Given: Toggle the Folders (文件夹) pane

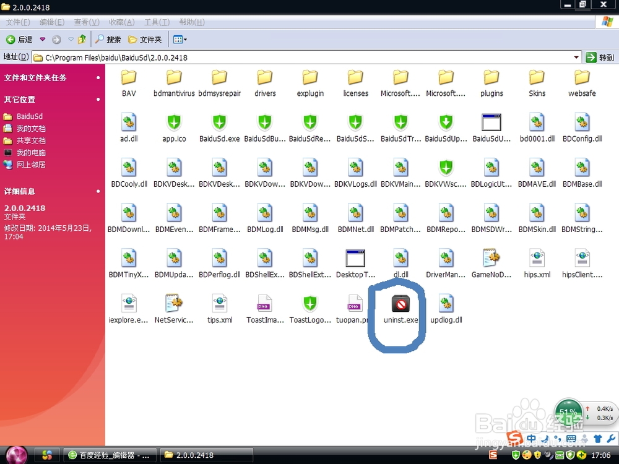Looking at the screenshot, I should pyautogui.click(x=145, y=40).
